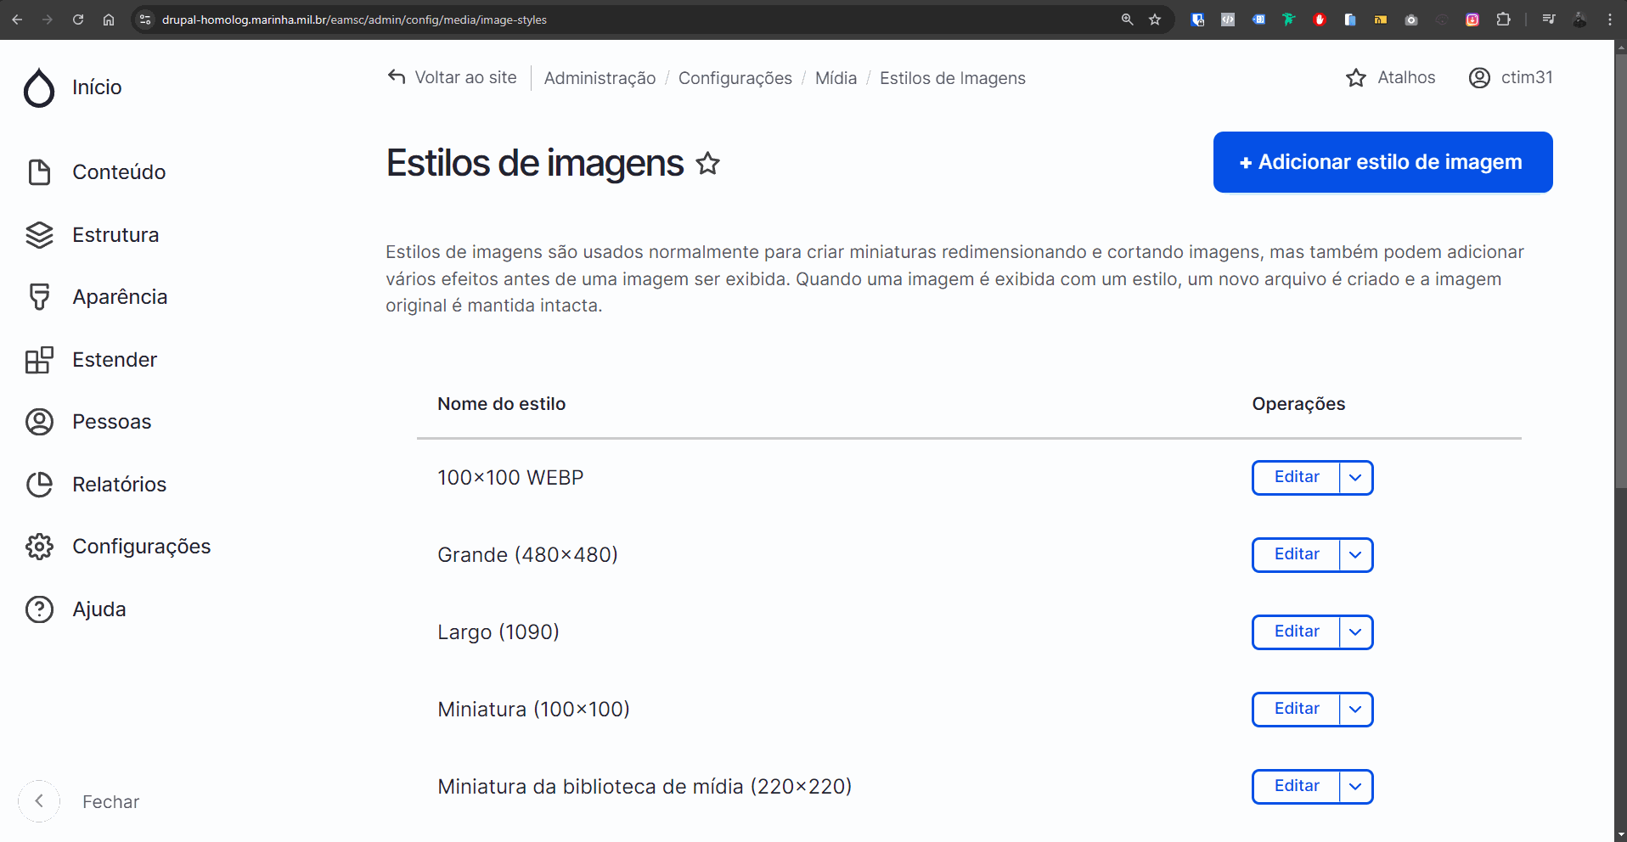The height and width of the screenshot is (842, 1627).
Task: Open the Atalhos menu
Action: tap(1390, 77)
